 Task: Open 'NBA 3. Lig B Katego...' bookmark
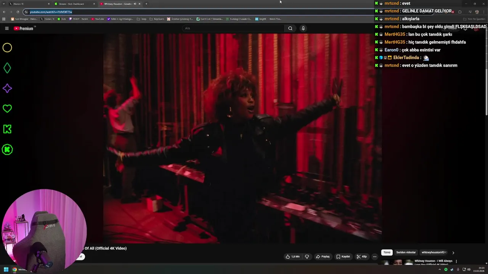point(120,19)
